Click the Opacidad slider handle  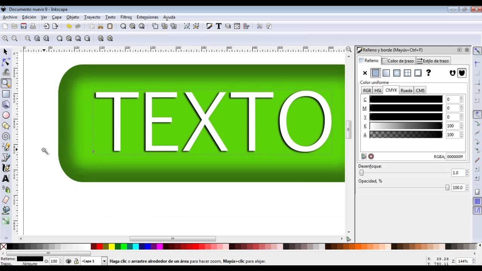coord(447,187)
